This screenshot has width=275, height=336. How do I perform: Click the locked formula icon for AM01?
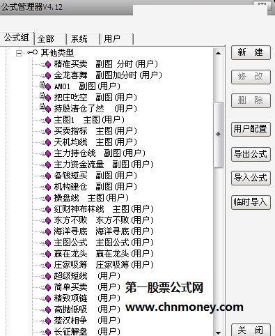point(45,86)
